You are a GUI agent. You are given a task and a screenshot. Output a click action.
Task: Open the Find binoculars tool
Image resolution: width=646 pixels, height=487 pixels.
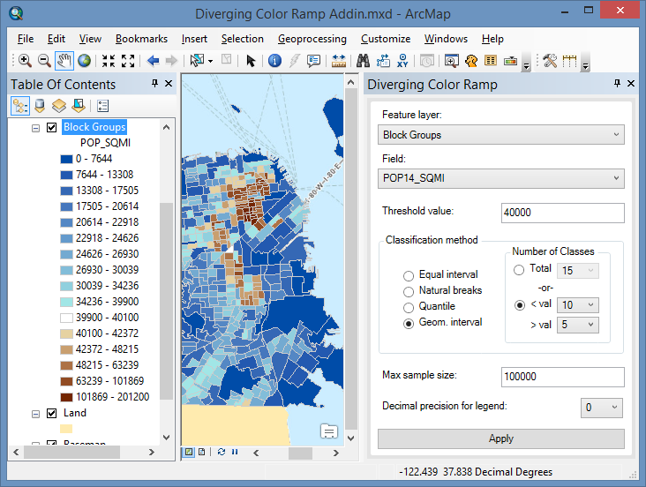[x=363, y=61]
